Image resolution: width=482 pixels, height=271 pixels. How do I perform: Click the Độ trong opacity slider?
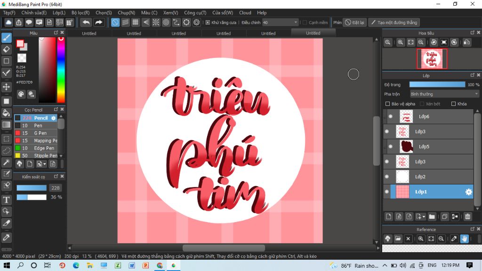[x=437, y=85]
